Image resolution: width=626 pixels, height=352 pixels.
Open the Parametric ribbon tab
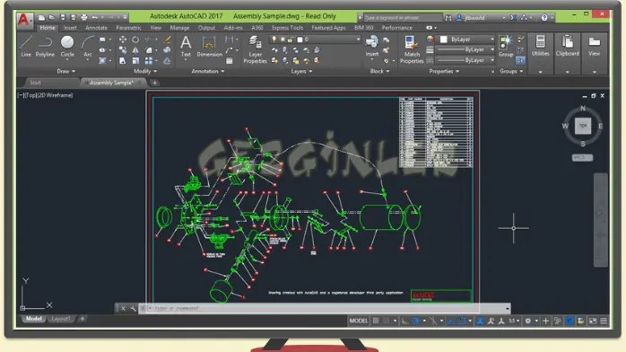point(128,28)
